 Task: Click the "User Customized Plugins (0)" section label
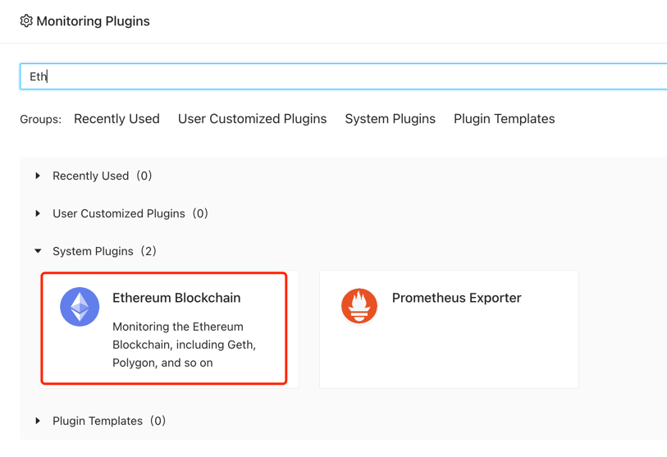coord(130,213)
